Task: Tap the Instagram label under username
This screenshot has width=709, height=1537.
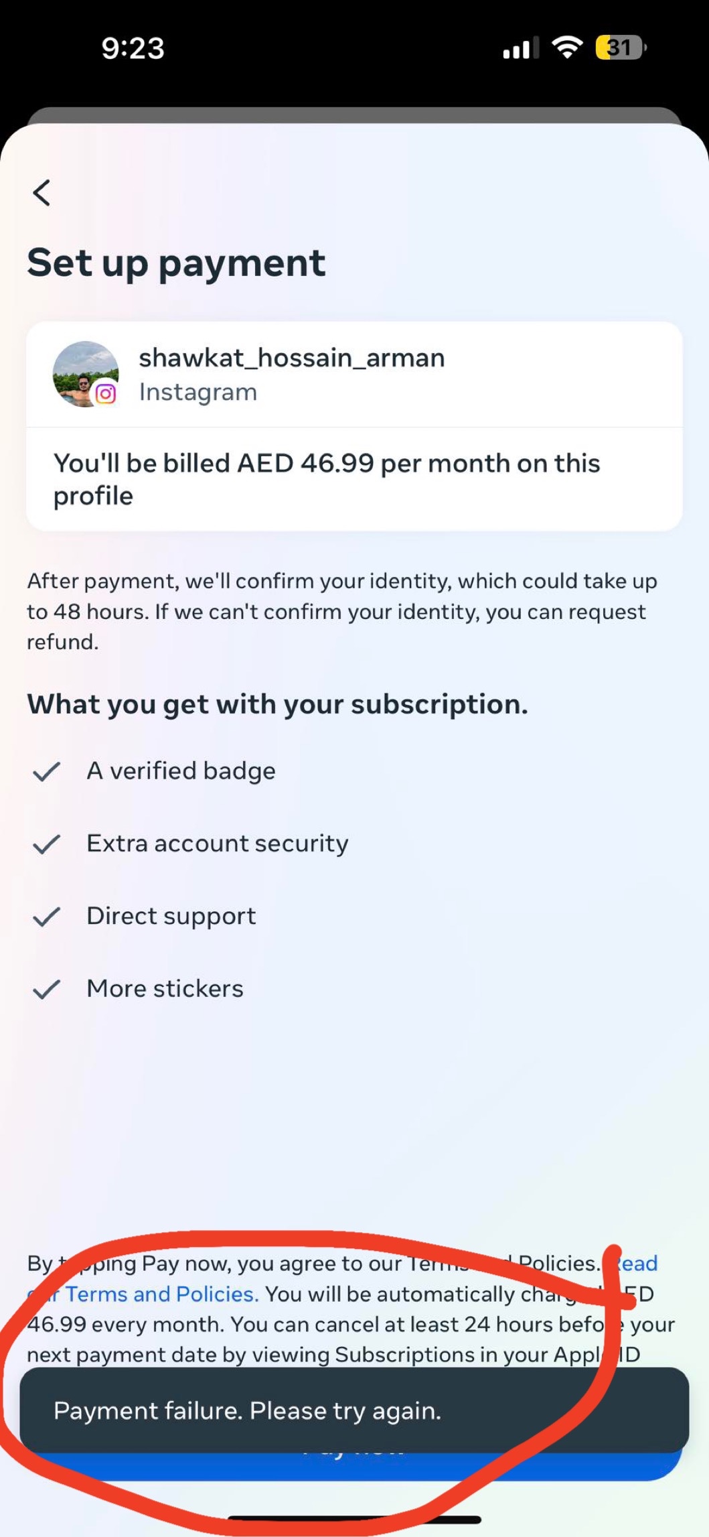Action: tap(198, 392)
